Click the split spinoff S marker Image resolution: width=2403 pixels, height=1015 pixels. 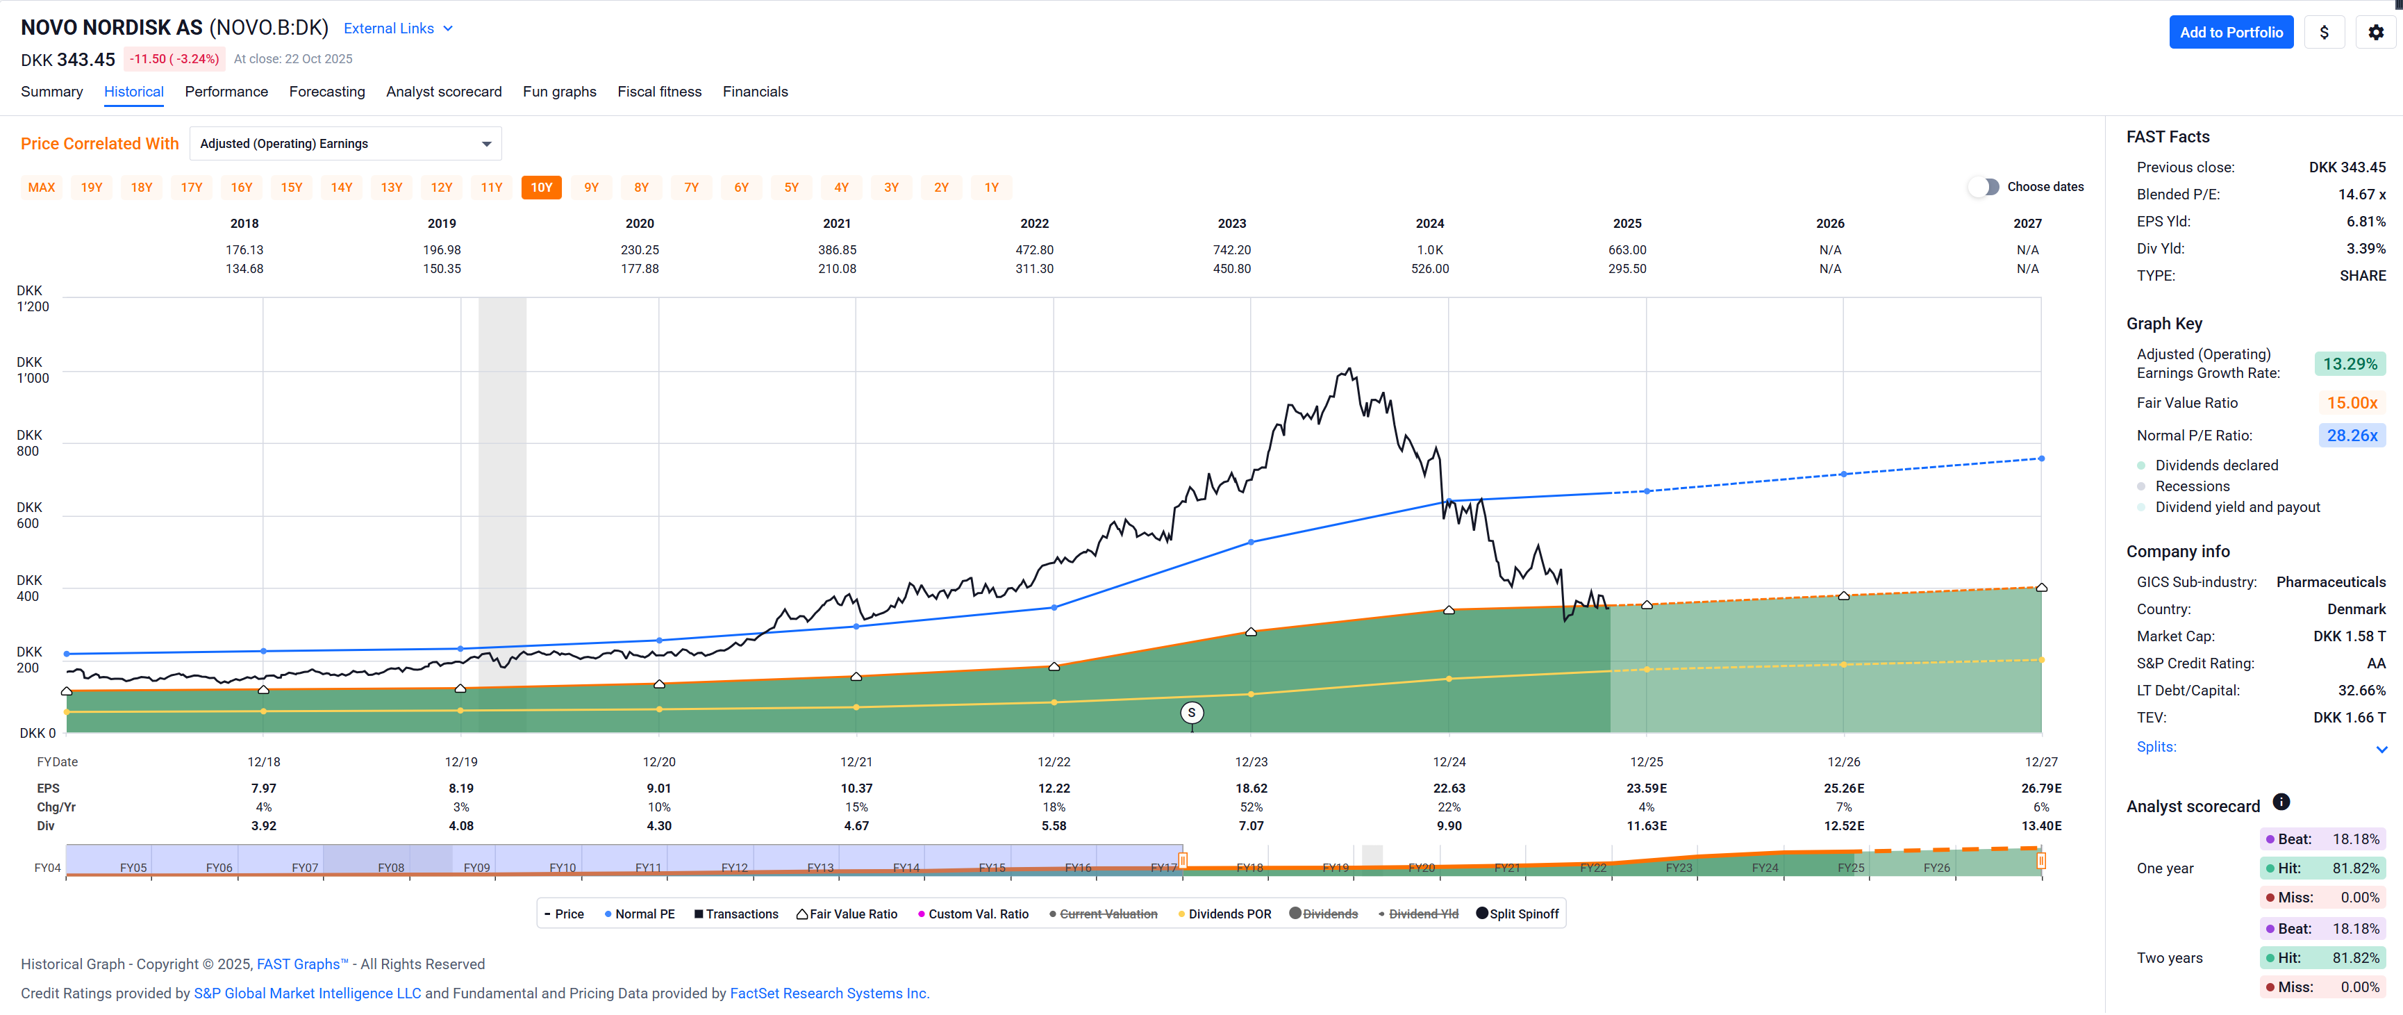click(1191, 713)
